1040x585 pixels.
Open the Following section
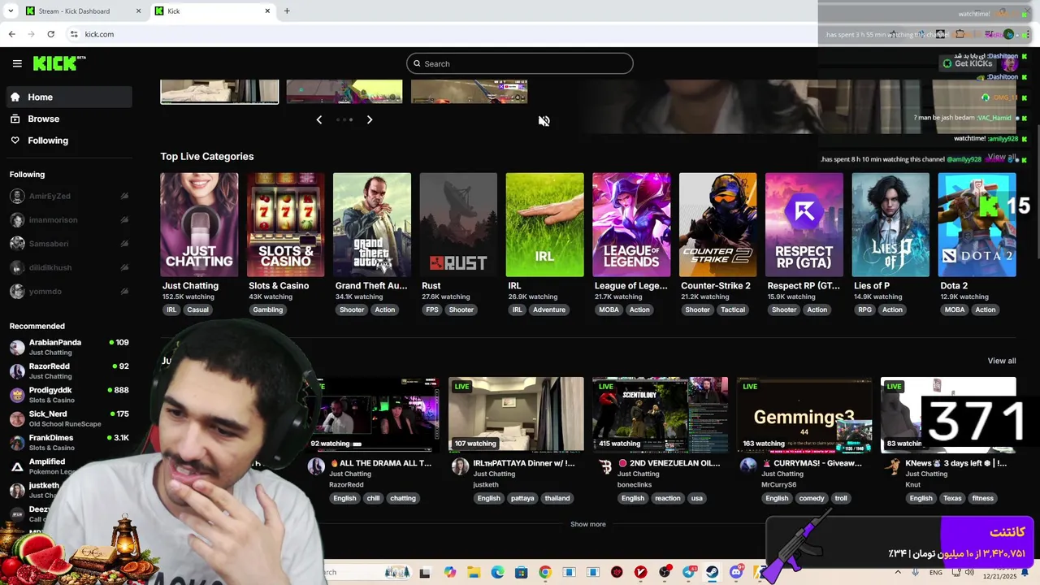click(x=69, y=141)
